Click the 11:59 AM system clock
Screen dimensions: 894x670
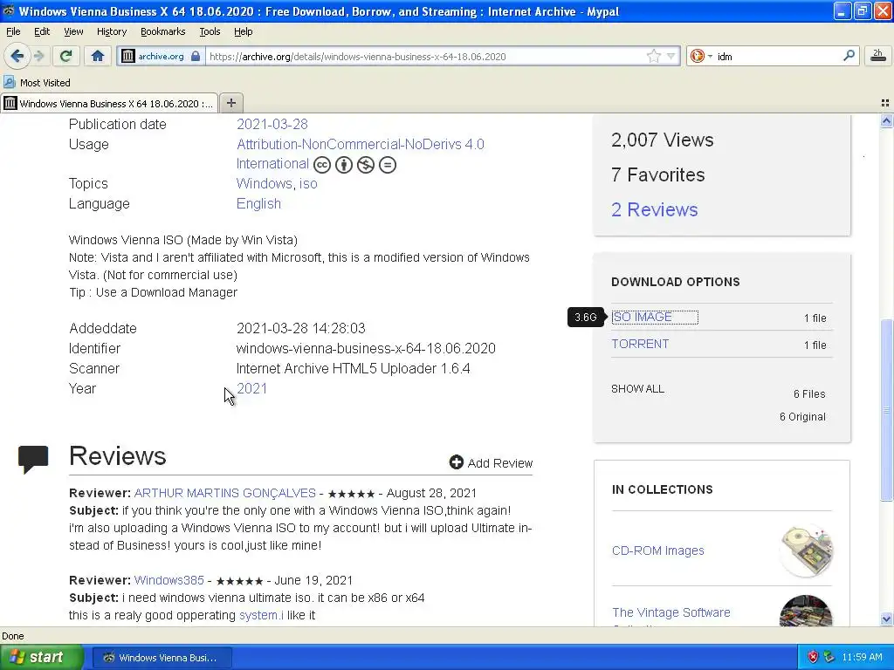coord(862,657)
